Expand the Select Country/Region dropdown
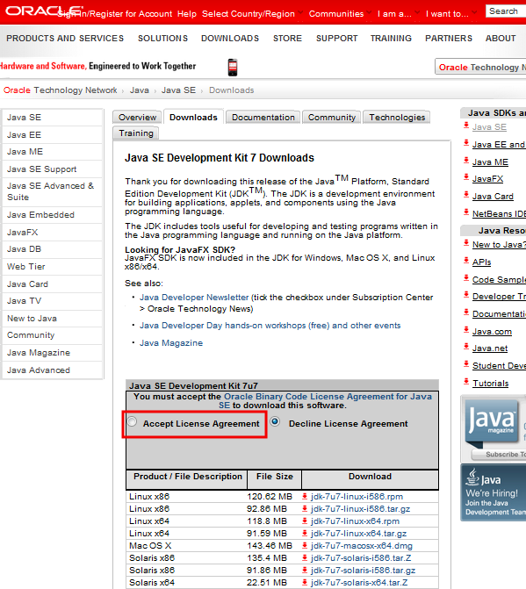The height and width of the screenshot is (589, 526). pyautogui.click(x=252, y=14)
